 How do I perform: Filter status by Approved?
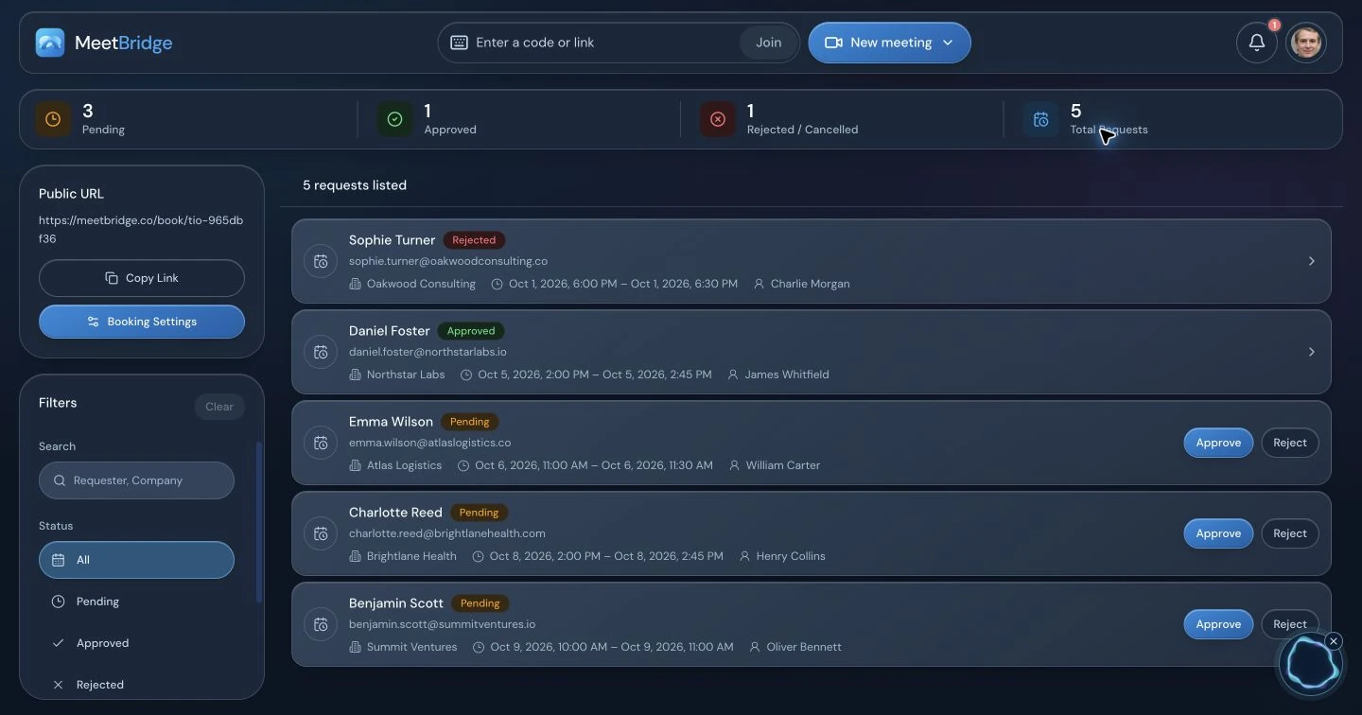(x=136, y=643)
